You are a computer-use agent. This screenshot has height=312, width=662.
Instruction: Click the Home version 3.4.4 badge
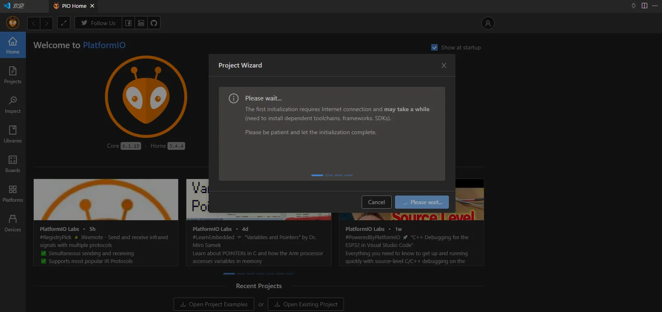[176, 146]
